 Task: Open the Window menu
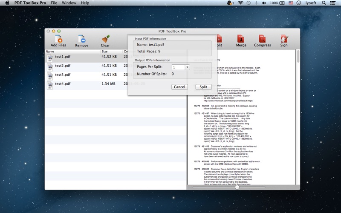click(69, 3)
